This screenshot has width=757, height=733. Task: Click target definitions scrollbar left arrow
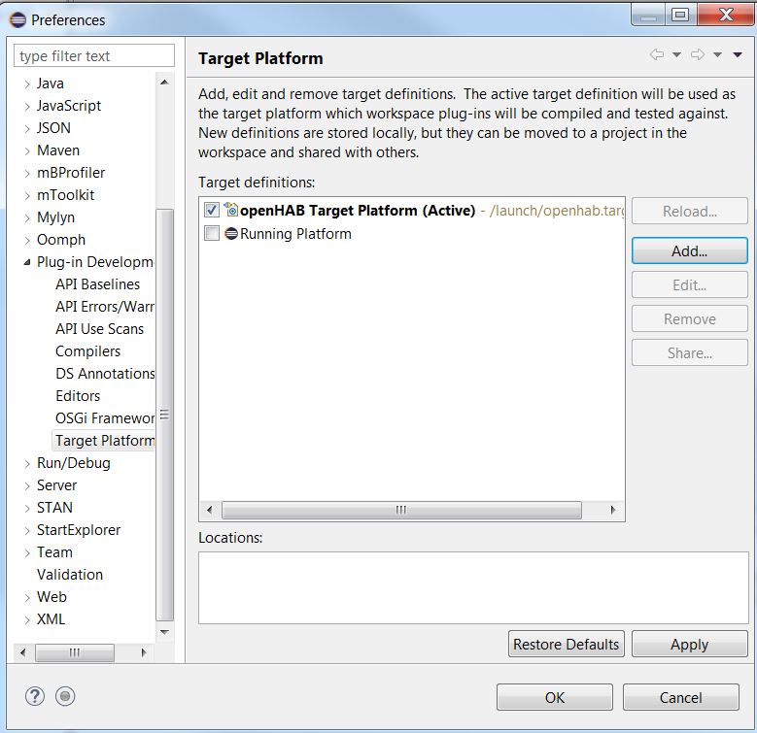click(x=210, y=510)
